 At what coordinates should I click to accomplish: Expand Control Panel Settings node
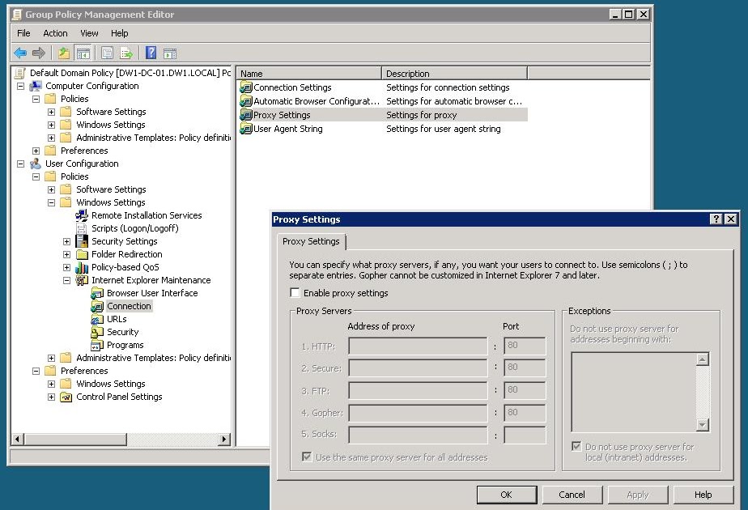click(51, 397)
